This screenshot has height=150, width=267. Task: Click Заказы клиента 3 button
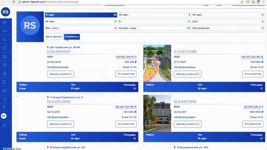(x=187, y=74)
